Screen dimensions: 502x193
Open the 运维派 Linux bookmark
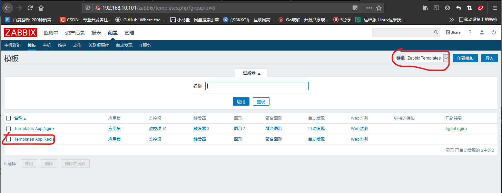point(380,20)
